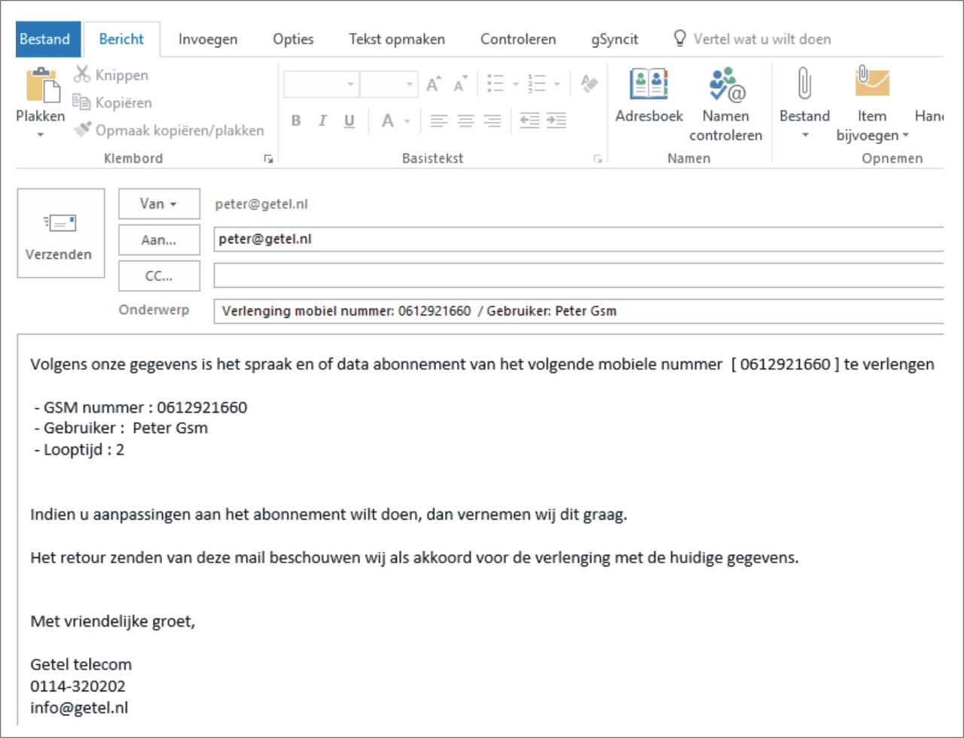Open the bullet list style dropdown arrow
This screenshot has height=738, width=964.
point(515,84)
